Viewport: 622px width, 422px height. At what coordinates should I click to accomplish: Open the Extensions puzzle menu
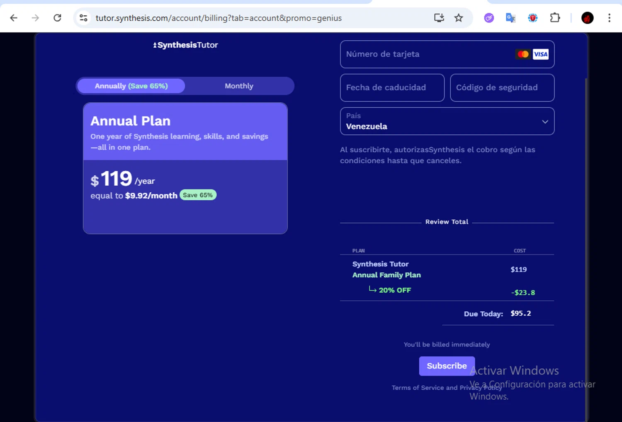555,18
